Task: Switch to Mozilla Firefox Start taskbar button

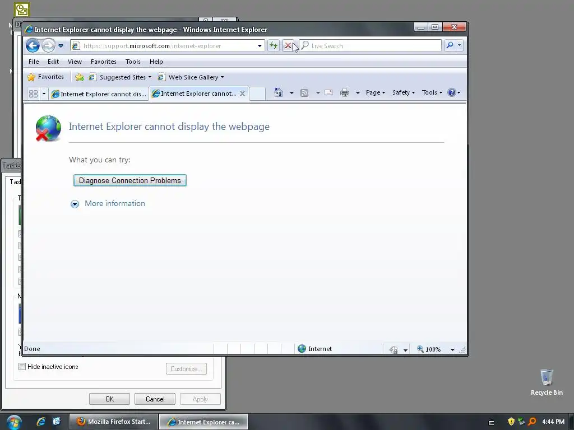Action: click(113, 422)
